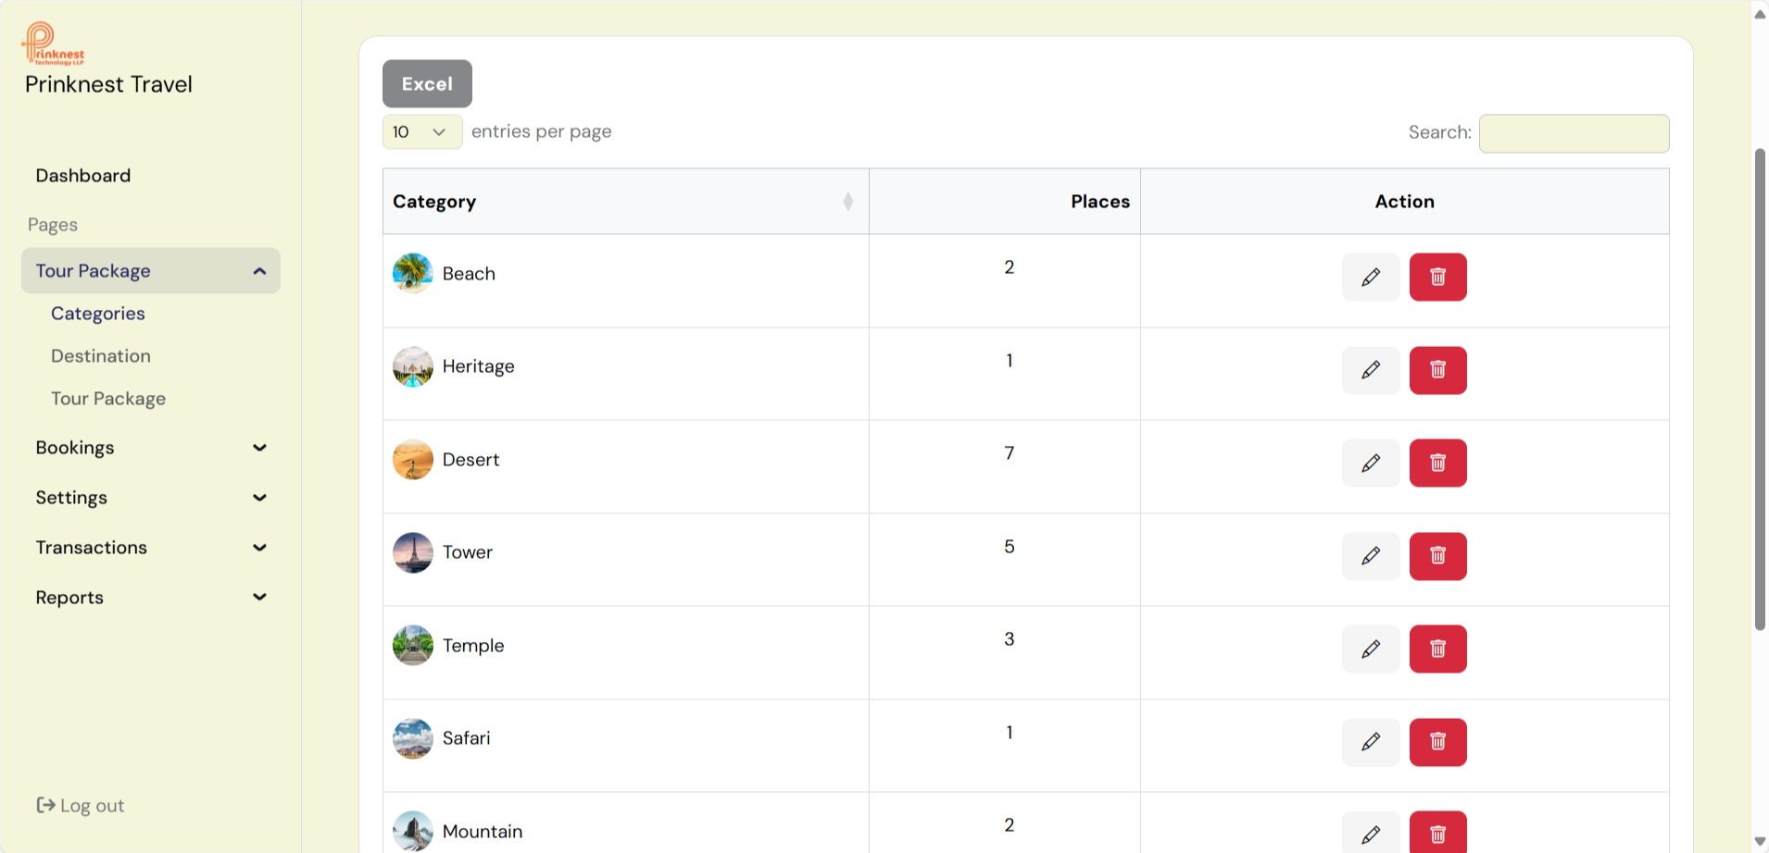This screenshot has height=853, width=1769.
Task: Delete the Heritage category with trash icon
Action: click(1437, 370)
